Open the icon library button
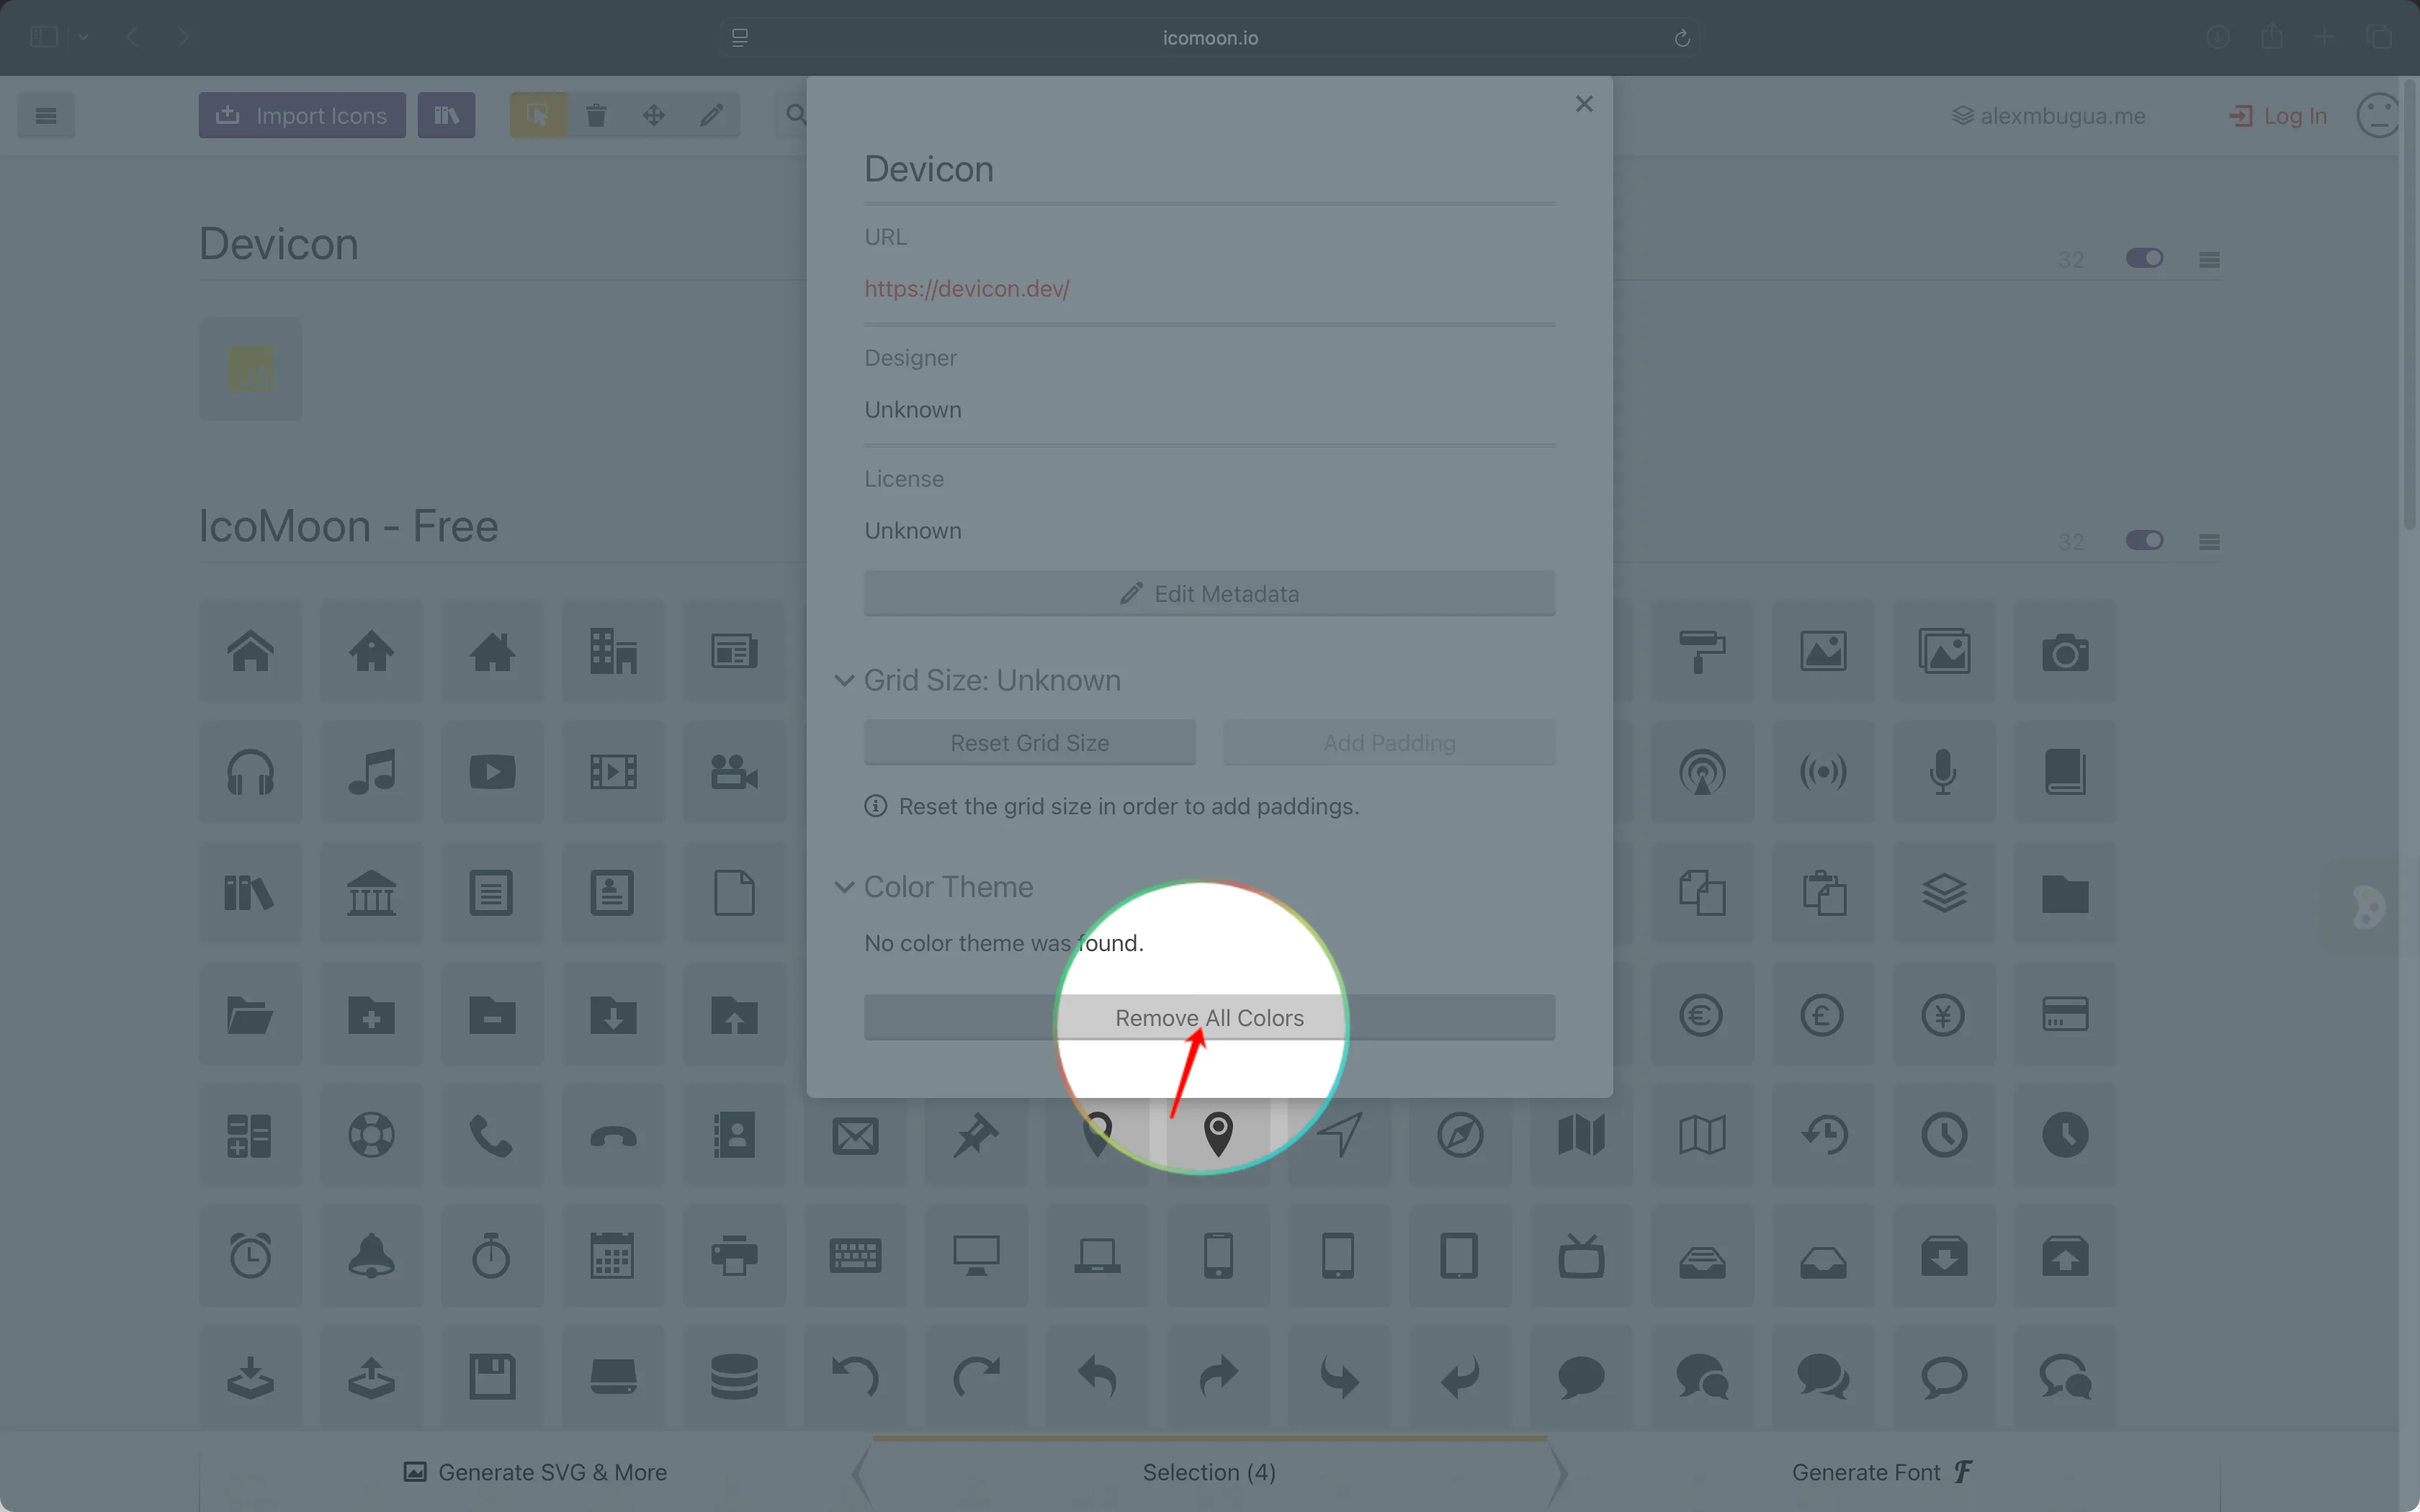This screenshot has width=2420, height=1512. tap(446, 116)
